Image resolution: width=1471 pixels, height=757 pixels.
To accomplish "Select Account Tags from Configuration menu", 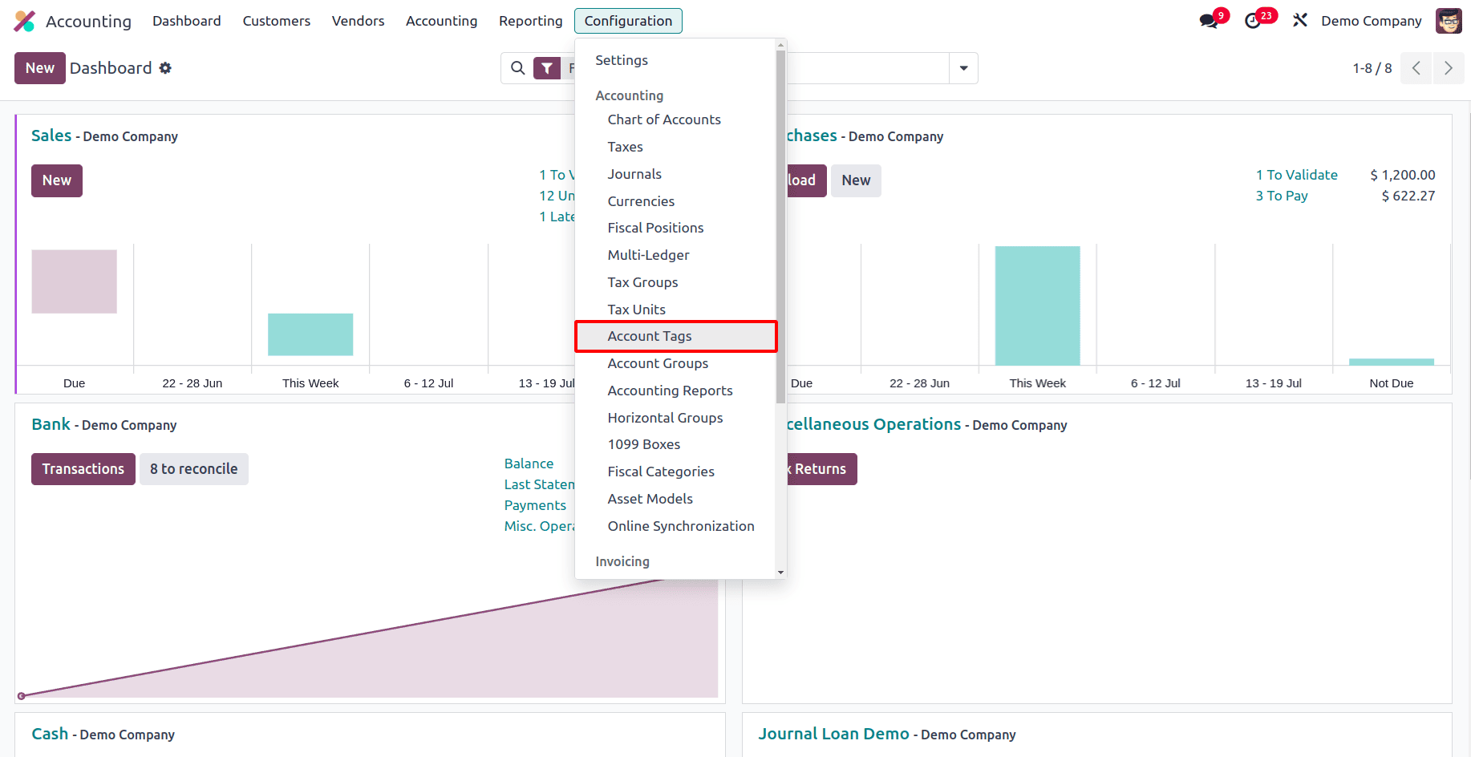I will [650, 336].
